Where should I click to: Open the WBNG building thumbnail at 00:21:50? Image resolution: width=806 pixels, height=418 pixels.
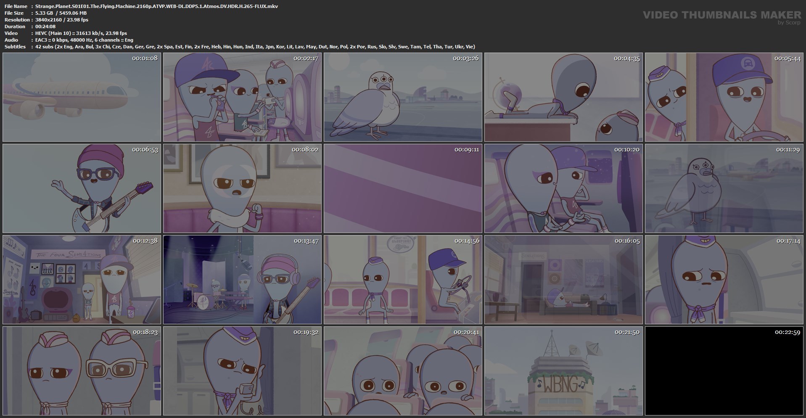pos(563,371)
